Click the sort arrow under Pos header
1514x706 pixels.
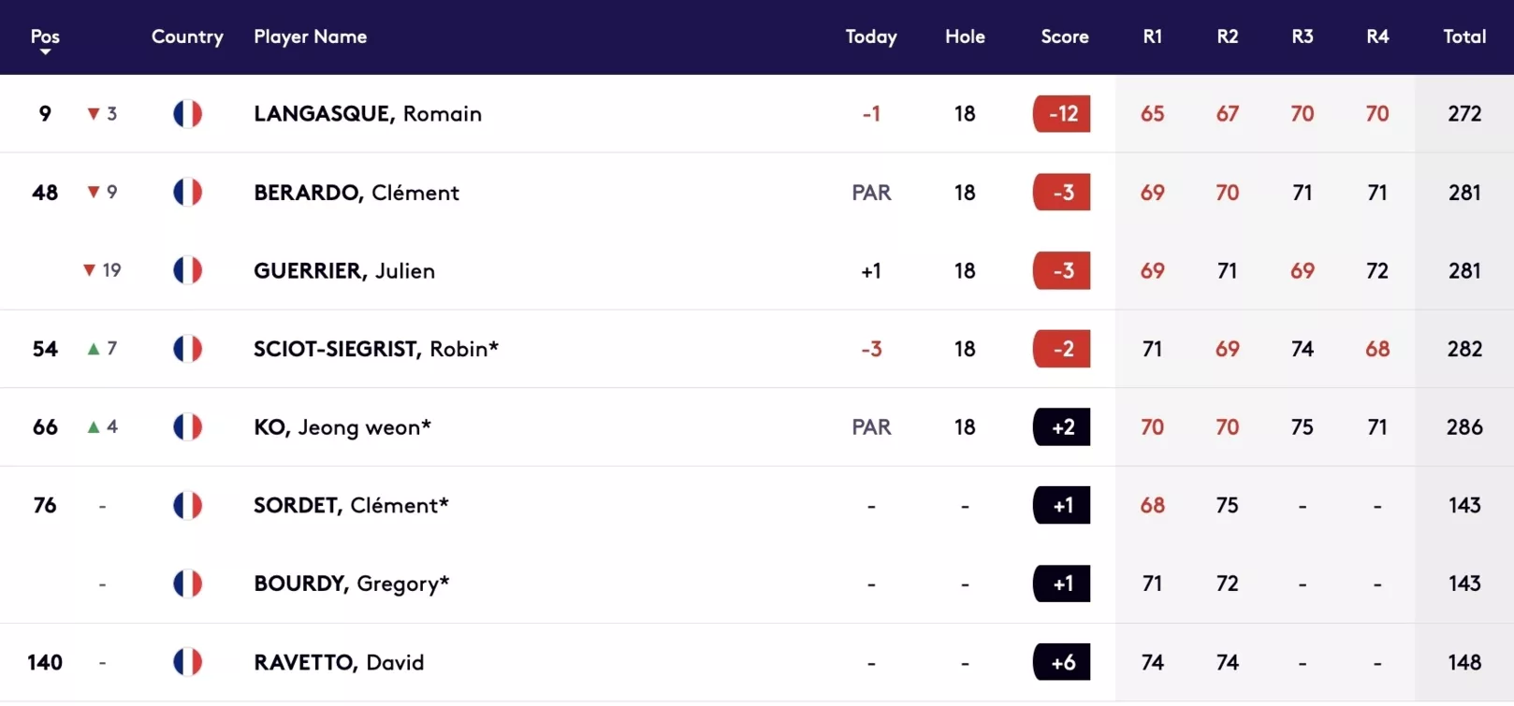(x=45, y=52)
